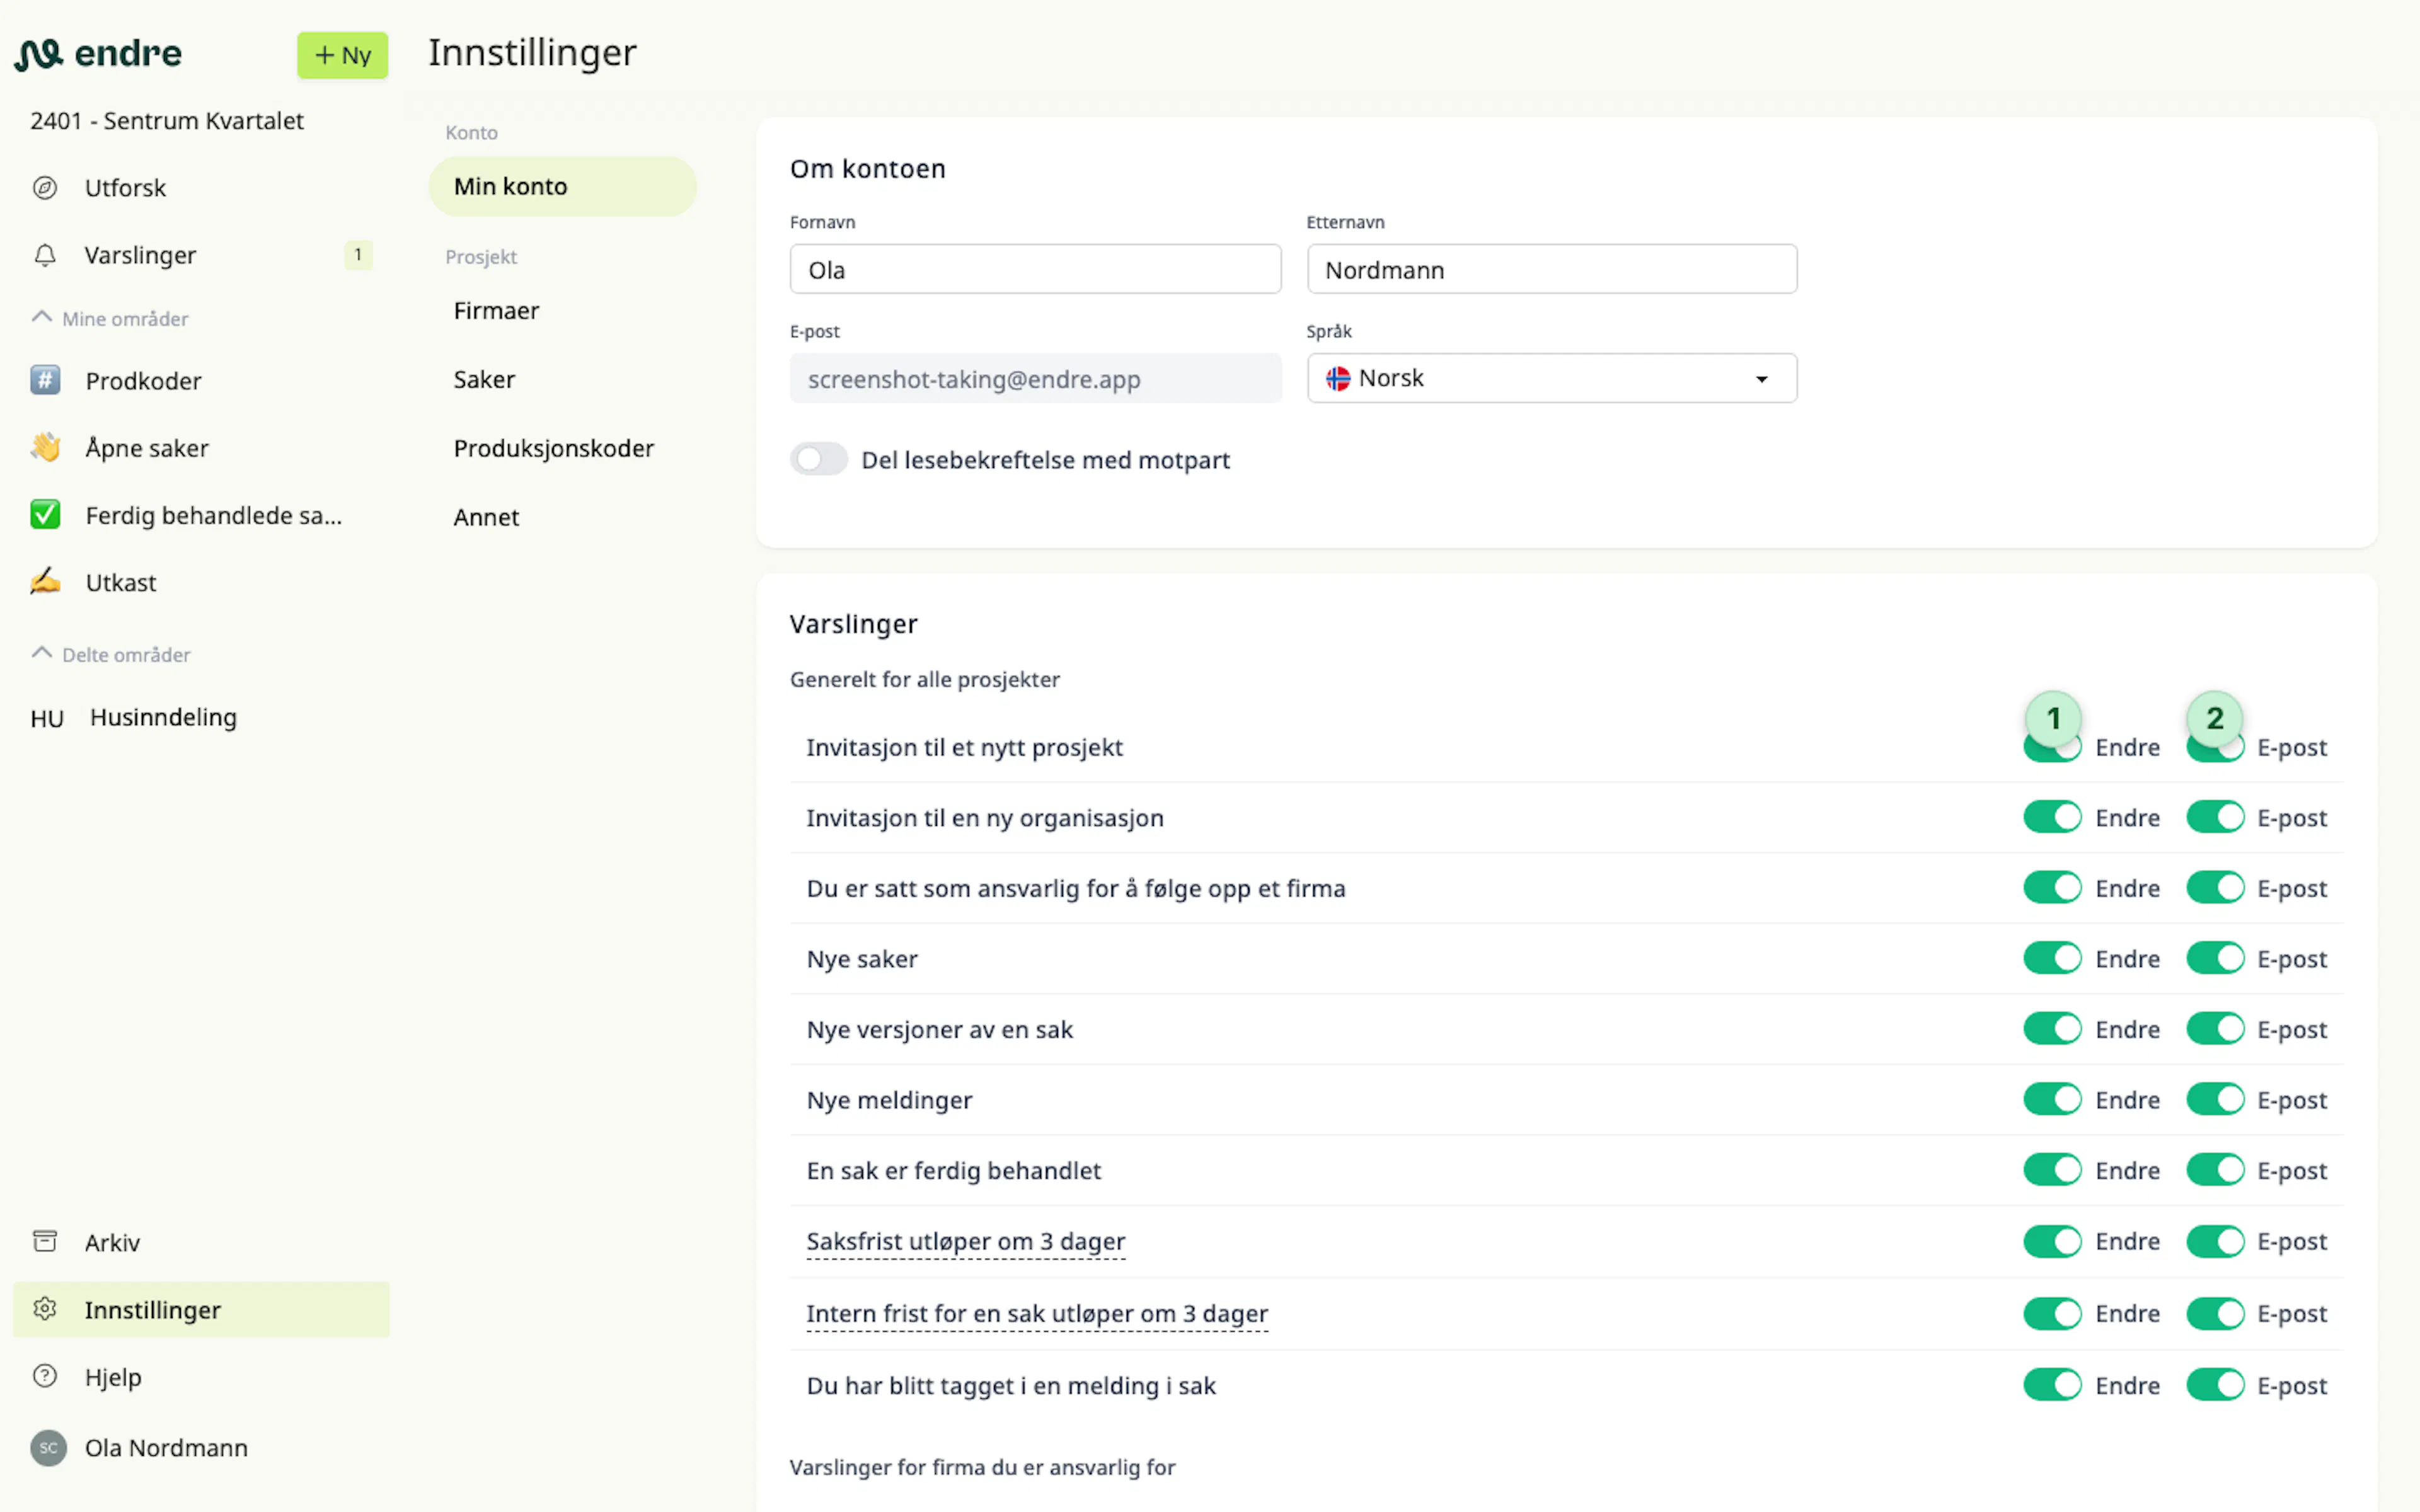Click the Utkast writing hand icon

coord(45,582)
